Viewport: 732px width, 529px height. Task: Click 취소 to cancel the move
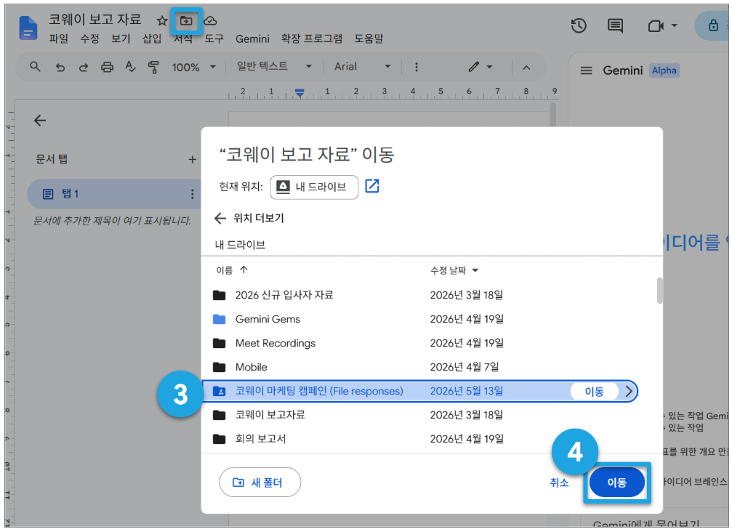click(559, 482)
